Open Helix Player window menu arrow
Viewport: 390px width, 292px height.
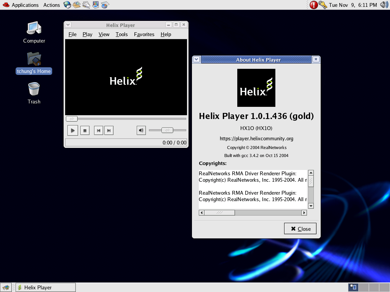point(68,25)
